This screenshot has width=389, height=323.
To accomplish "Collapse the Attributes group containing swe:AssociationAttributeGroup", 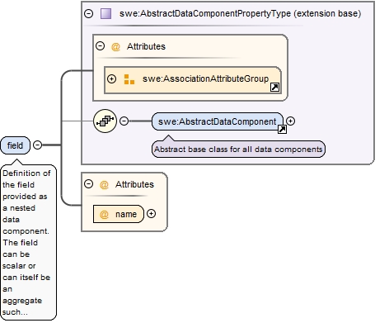I will (x=100, y=45).
